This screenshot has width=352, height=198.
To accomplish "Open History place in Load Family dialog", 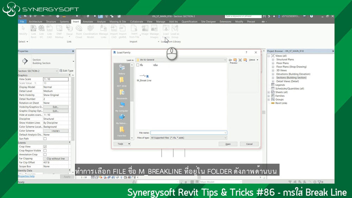I will [x=122, y=69].
